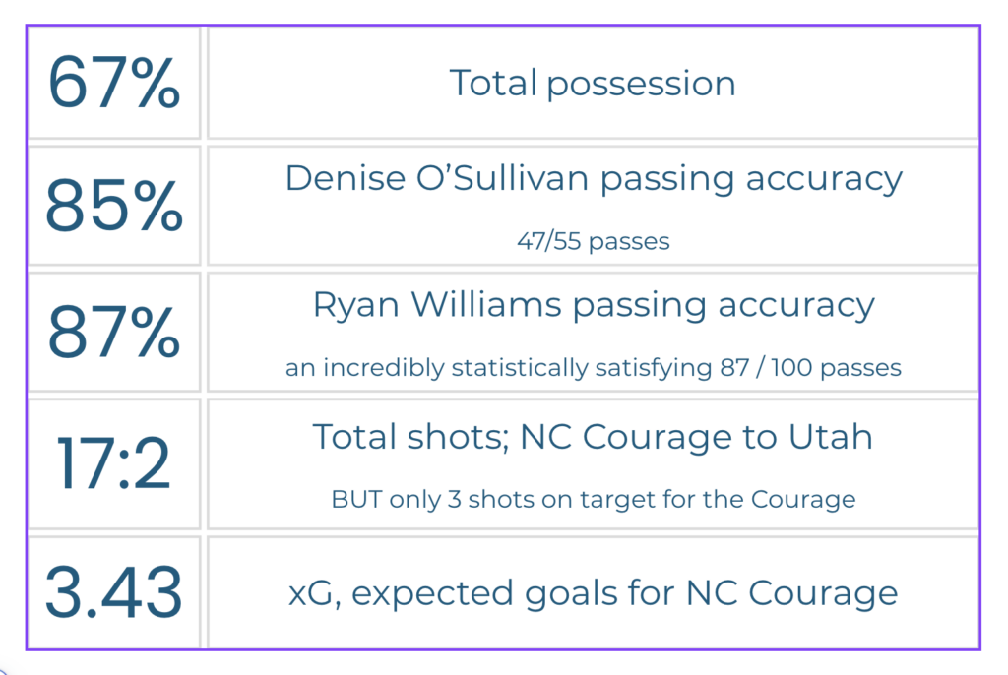1008x675 pixels.
Task: Select Ryan Williams passing accuracy heading
Action: coord(594,305)
